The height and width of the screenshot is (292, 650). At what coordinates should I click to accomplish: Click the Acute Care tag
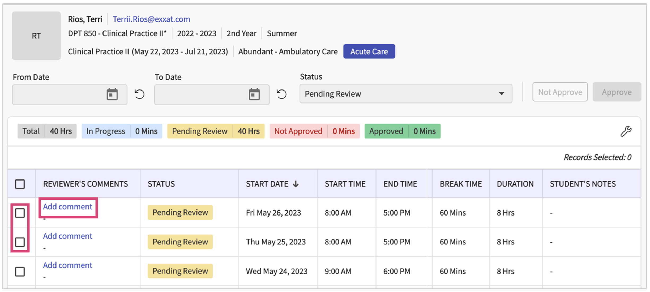[369, 51]
